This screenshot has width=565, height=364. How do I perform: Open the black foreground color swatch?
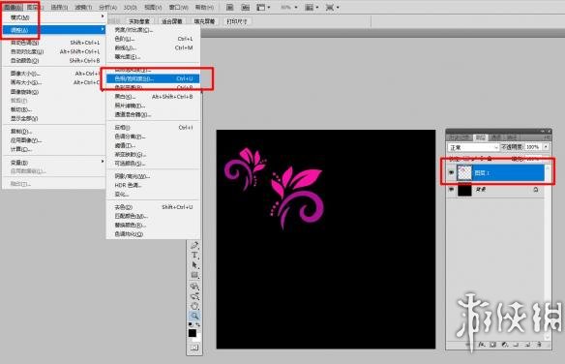(193, 333)
